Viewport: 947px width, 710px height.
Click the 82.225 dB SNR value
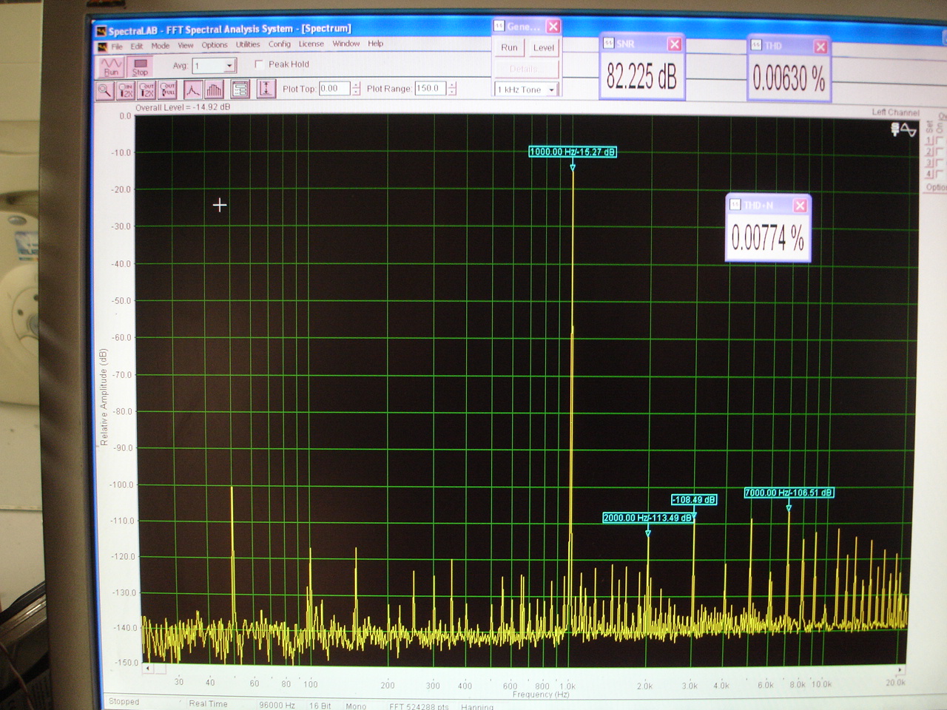click(641, 76)
